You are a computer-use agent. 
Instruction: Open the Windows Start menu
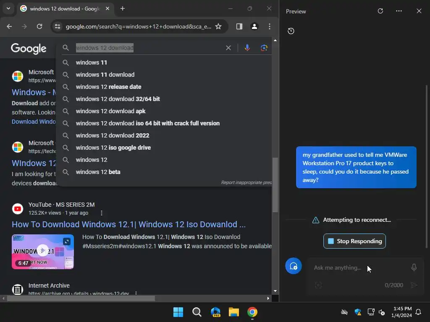(178, 312)
